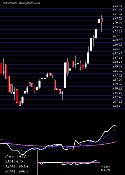Click the 443.41 price axis label

tap(117, 62)
